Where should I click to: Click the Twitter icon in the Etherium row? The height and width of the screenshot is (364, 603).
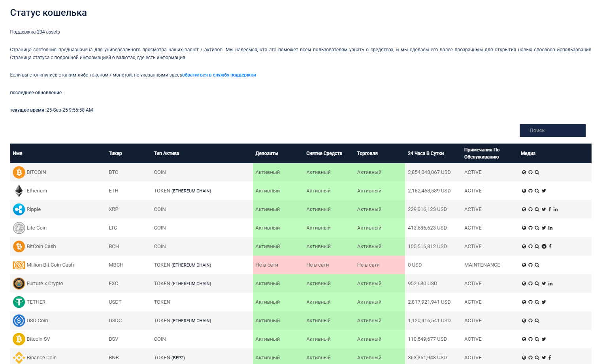click(x=544, y=191)
